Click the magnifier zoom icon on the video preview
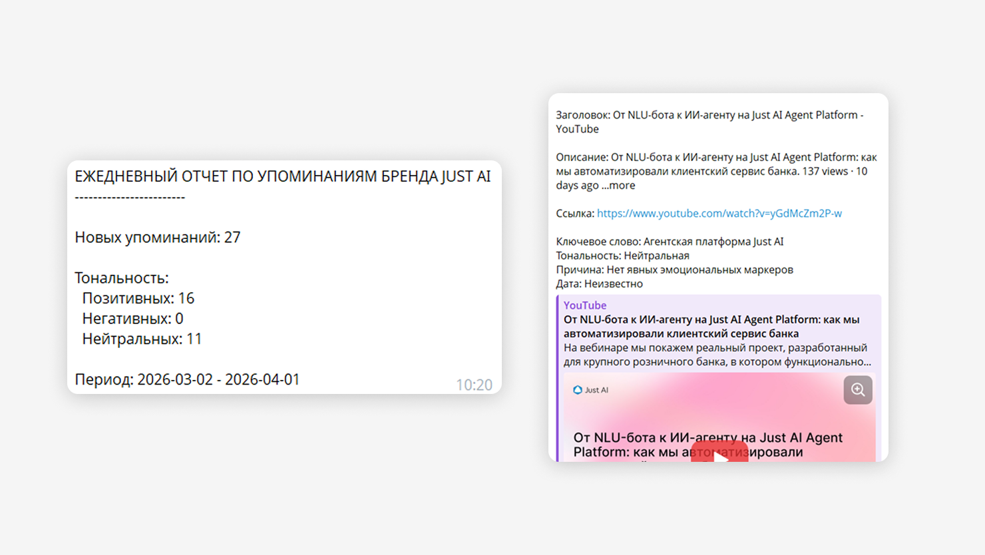This screenshot has height=555, width=985. point(858,390)
